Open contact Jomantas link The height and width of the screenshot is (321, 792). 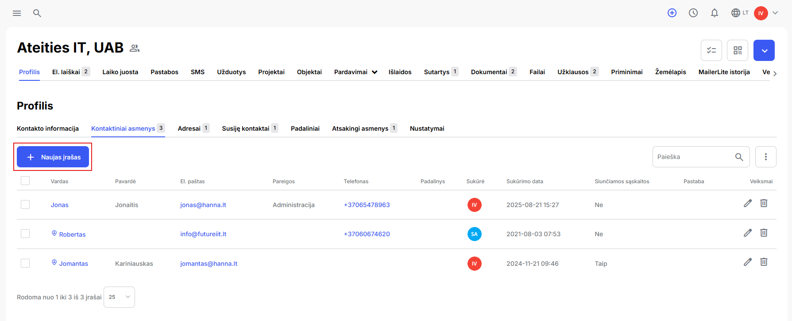(x=73, y=264)
